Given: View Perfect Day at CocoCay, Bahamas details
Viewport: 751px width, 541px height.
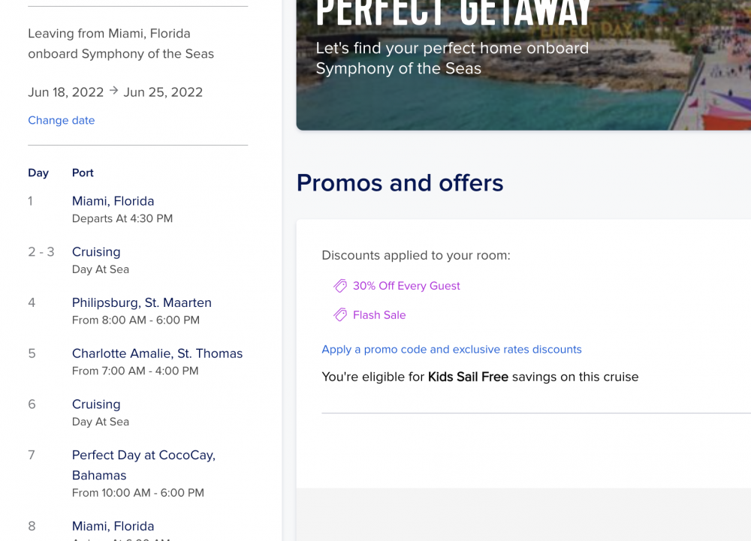Looking at the screenshot, I should 143,465.
